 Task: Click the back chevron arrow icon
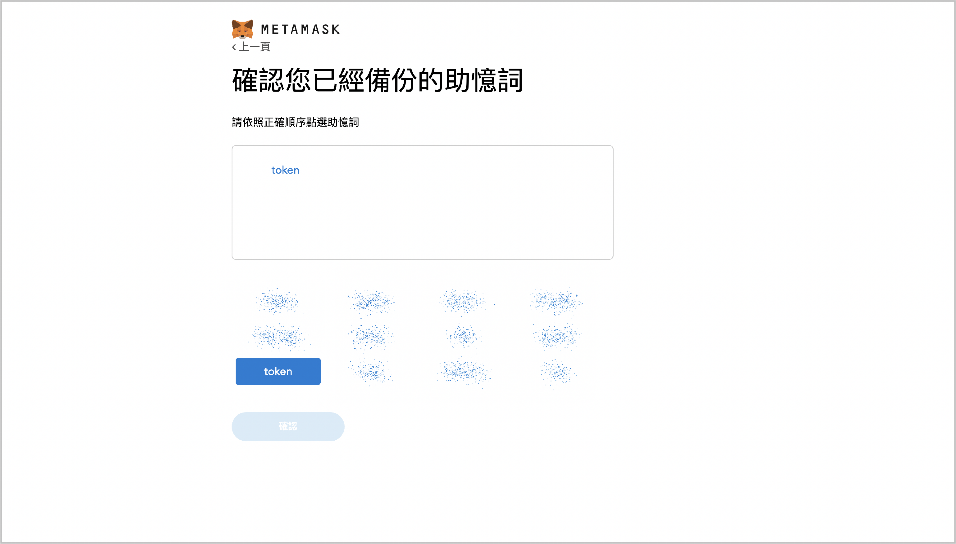click(x=234, y=47)
